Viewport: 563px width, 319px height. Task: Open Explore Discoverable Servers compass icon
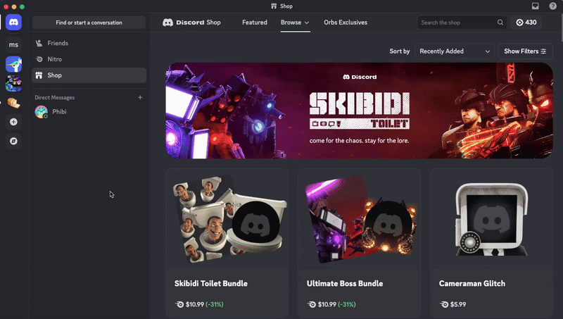pos(13,141)
